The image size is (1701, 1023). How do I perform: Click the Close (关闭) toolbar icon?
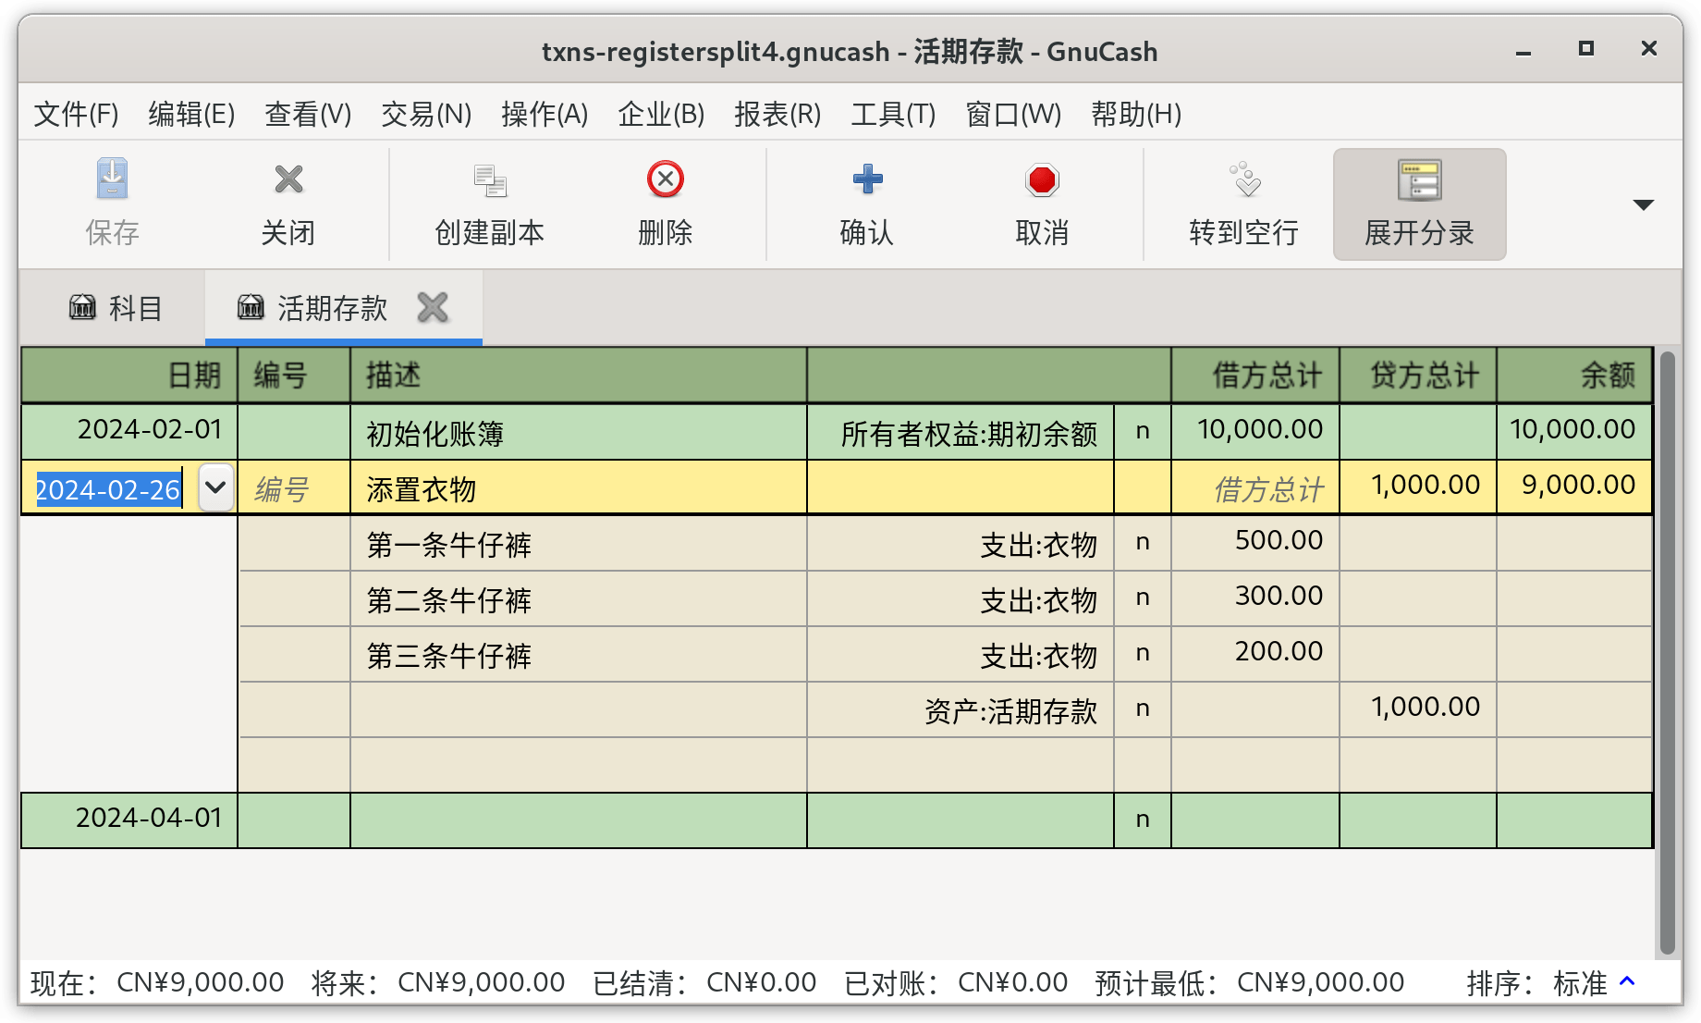[288, 180]
